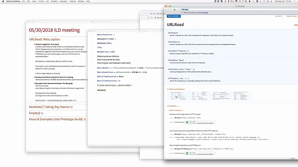Open the Edit menu
This screenshot has width=298, height=167.
pyautogui.click(x=28, y=1)
